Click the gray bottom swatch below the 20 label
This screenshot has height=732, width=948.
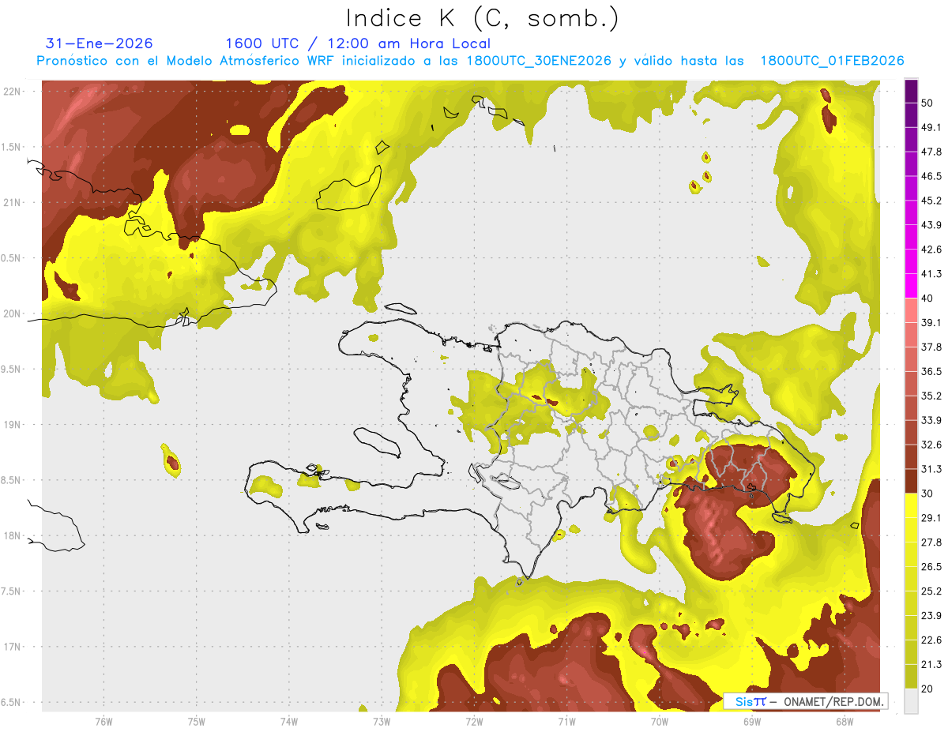pos(911,701)
